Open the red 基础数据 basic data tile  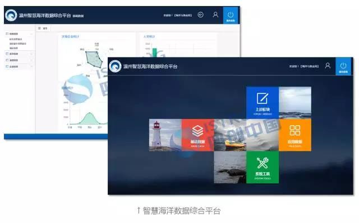[x=198, y=135]
